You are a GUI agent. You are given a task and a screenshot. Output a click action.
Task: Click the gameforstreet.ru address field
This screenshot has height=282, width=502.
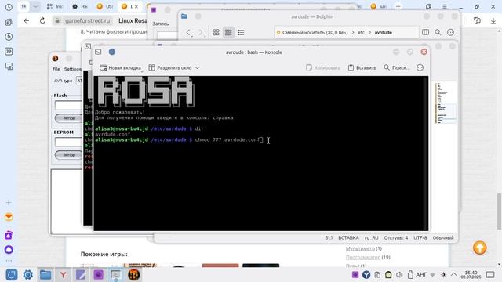(x=87, y=21)
